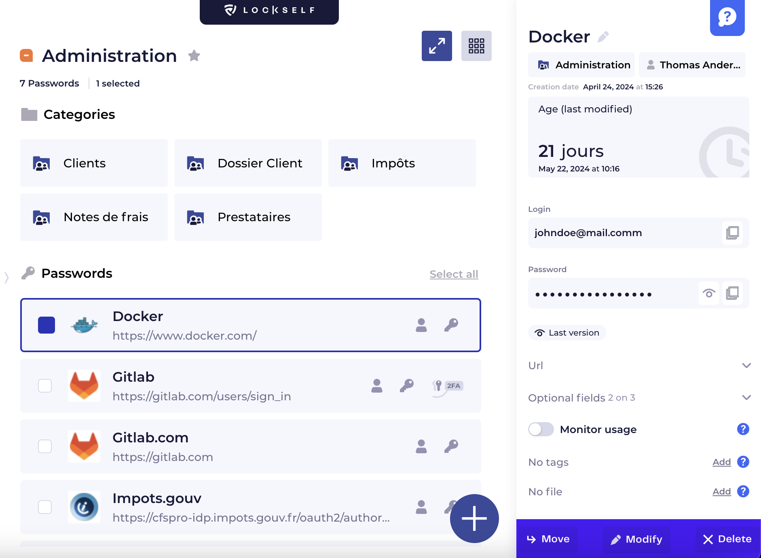The image size is (761, 558).
Task: Expand the left sidebar chevron
Action: [6, 278]
